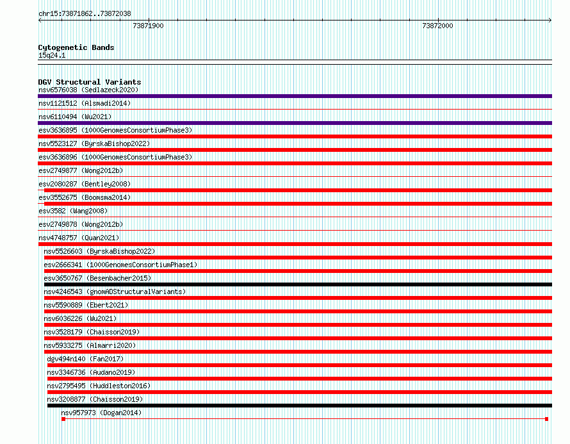The width and height of the screenshot is (570, 444).
Task: Select esv3650767 (Besenbacher2015) variant
Action: coord(97,278)
